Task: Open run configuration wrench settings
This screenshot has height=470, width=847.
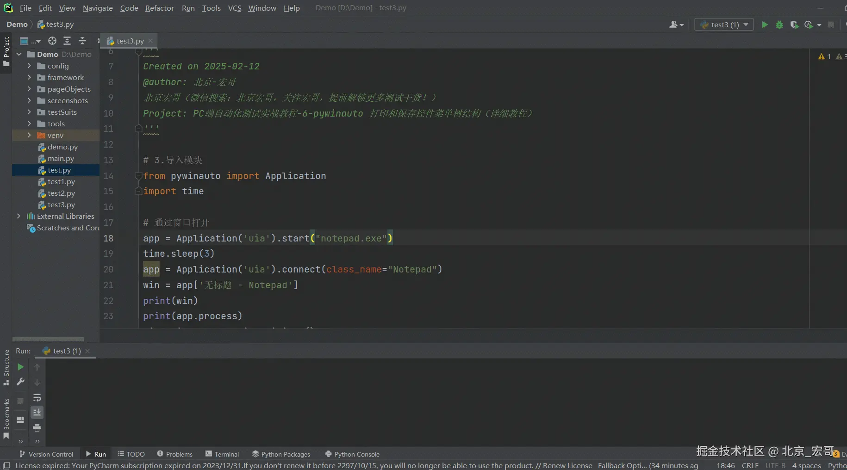Action: (x=20, y=382)
